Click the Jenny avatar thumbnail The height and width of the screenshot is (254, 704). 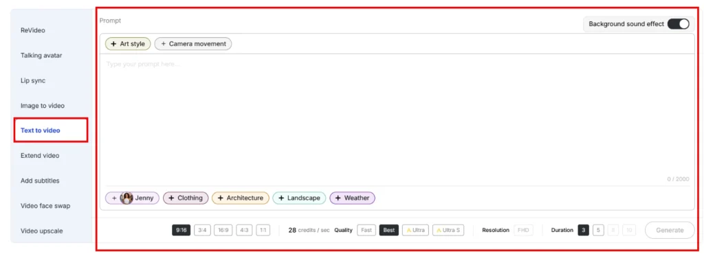click(x=126, y=198)
